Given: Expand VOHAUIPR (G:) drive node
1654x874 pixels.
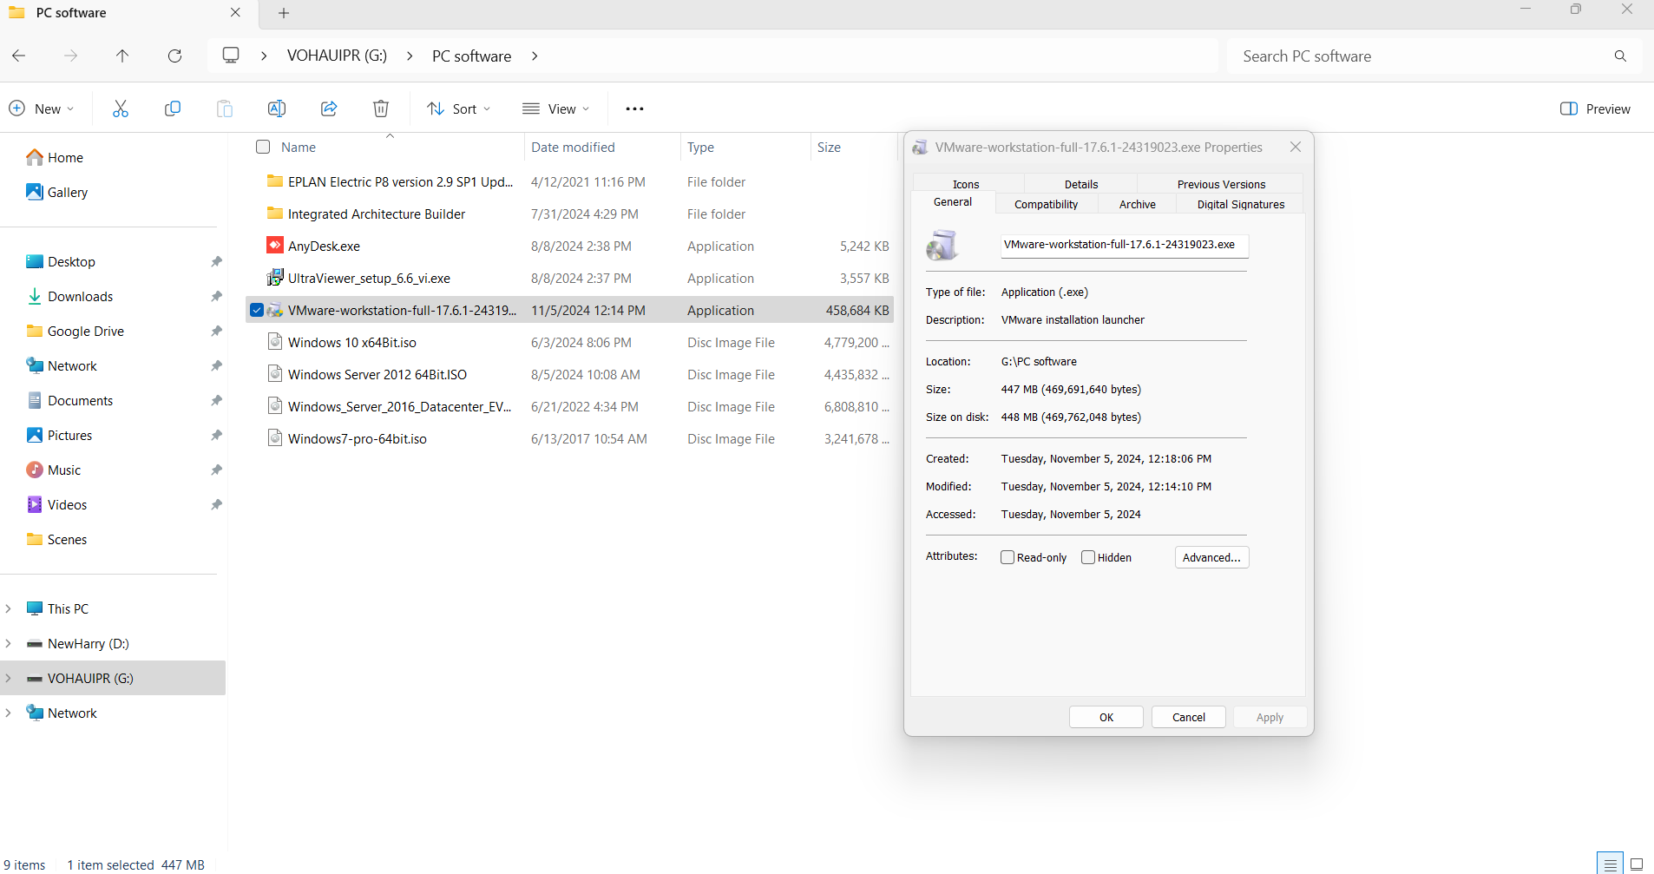Looking at the screenshot, I should click(9, 678).
